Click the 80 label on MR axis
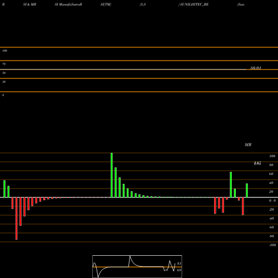Screen dimensions: 278x278 coord(271,165)
